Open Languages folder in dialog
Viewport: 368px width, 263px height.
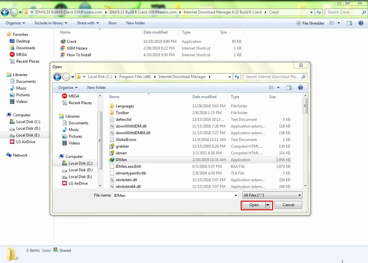pyautogui.click(x=125, y=106)
